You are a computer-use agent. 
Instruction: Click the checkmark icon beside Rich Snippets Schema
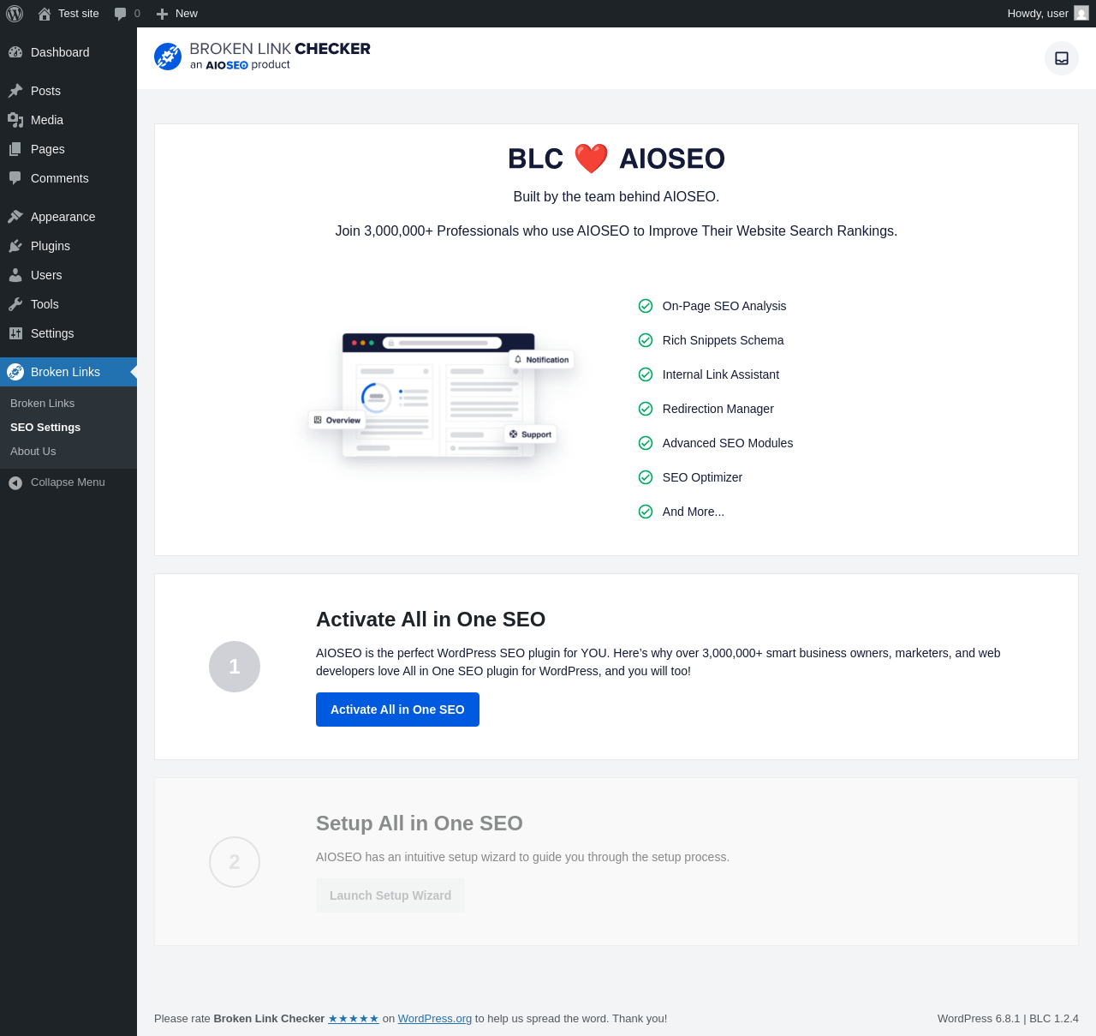pyautogui.click(x=646, y=340)
